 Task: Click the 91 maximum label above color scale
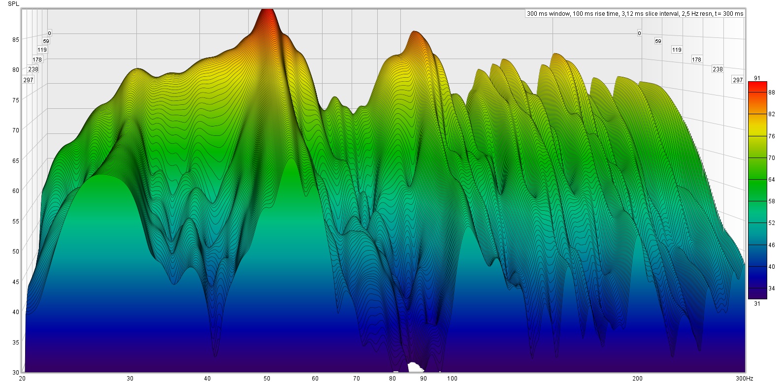point(757,77)
